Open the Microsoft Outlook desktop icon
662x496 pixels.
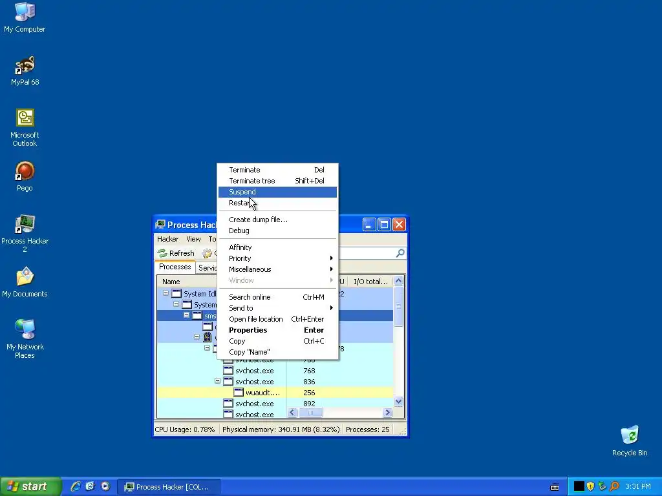(25, 128)
